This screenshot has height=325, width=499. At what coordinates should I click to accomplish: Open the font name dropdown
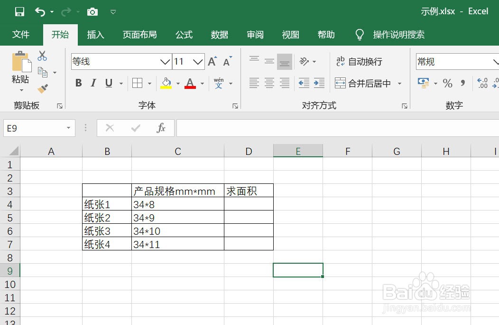(x=165, y=61)
